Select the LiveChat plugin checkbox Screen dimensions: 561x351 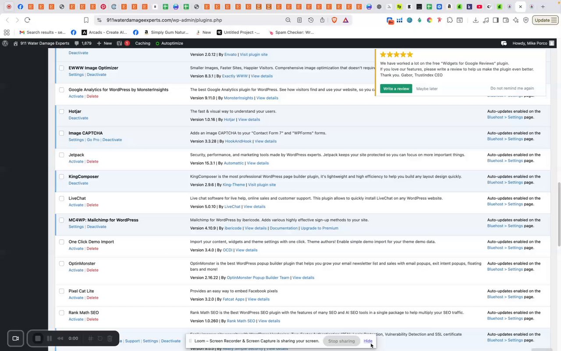(x=61, y=198)
